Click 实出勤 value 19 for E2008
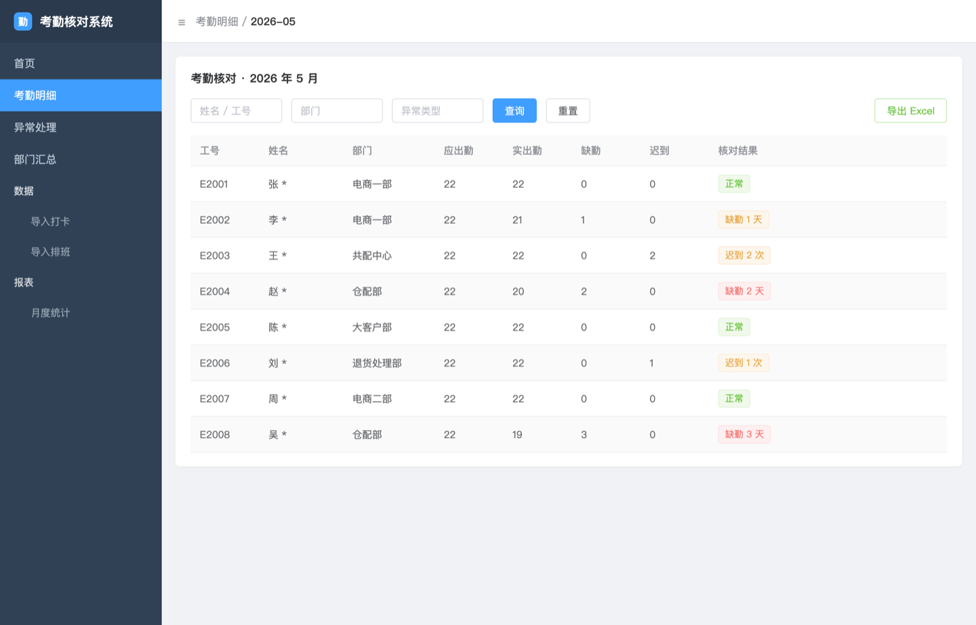 [517, 435]
